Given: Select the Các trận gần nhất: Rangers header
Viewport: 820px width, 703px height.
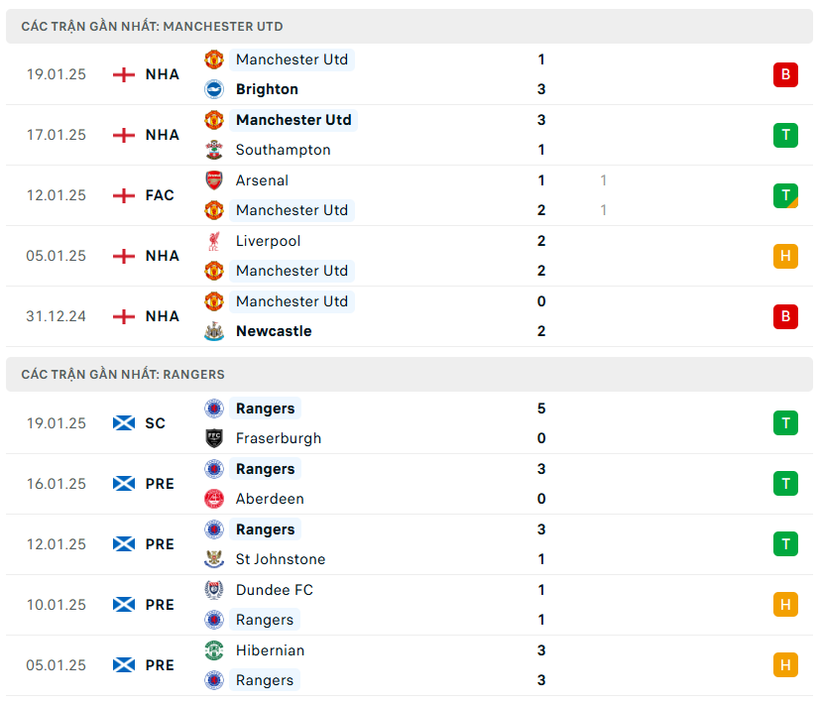Looking at the screenshot, I should pos(123,375).
